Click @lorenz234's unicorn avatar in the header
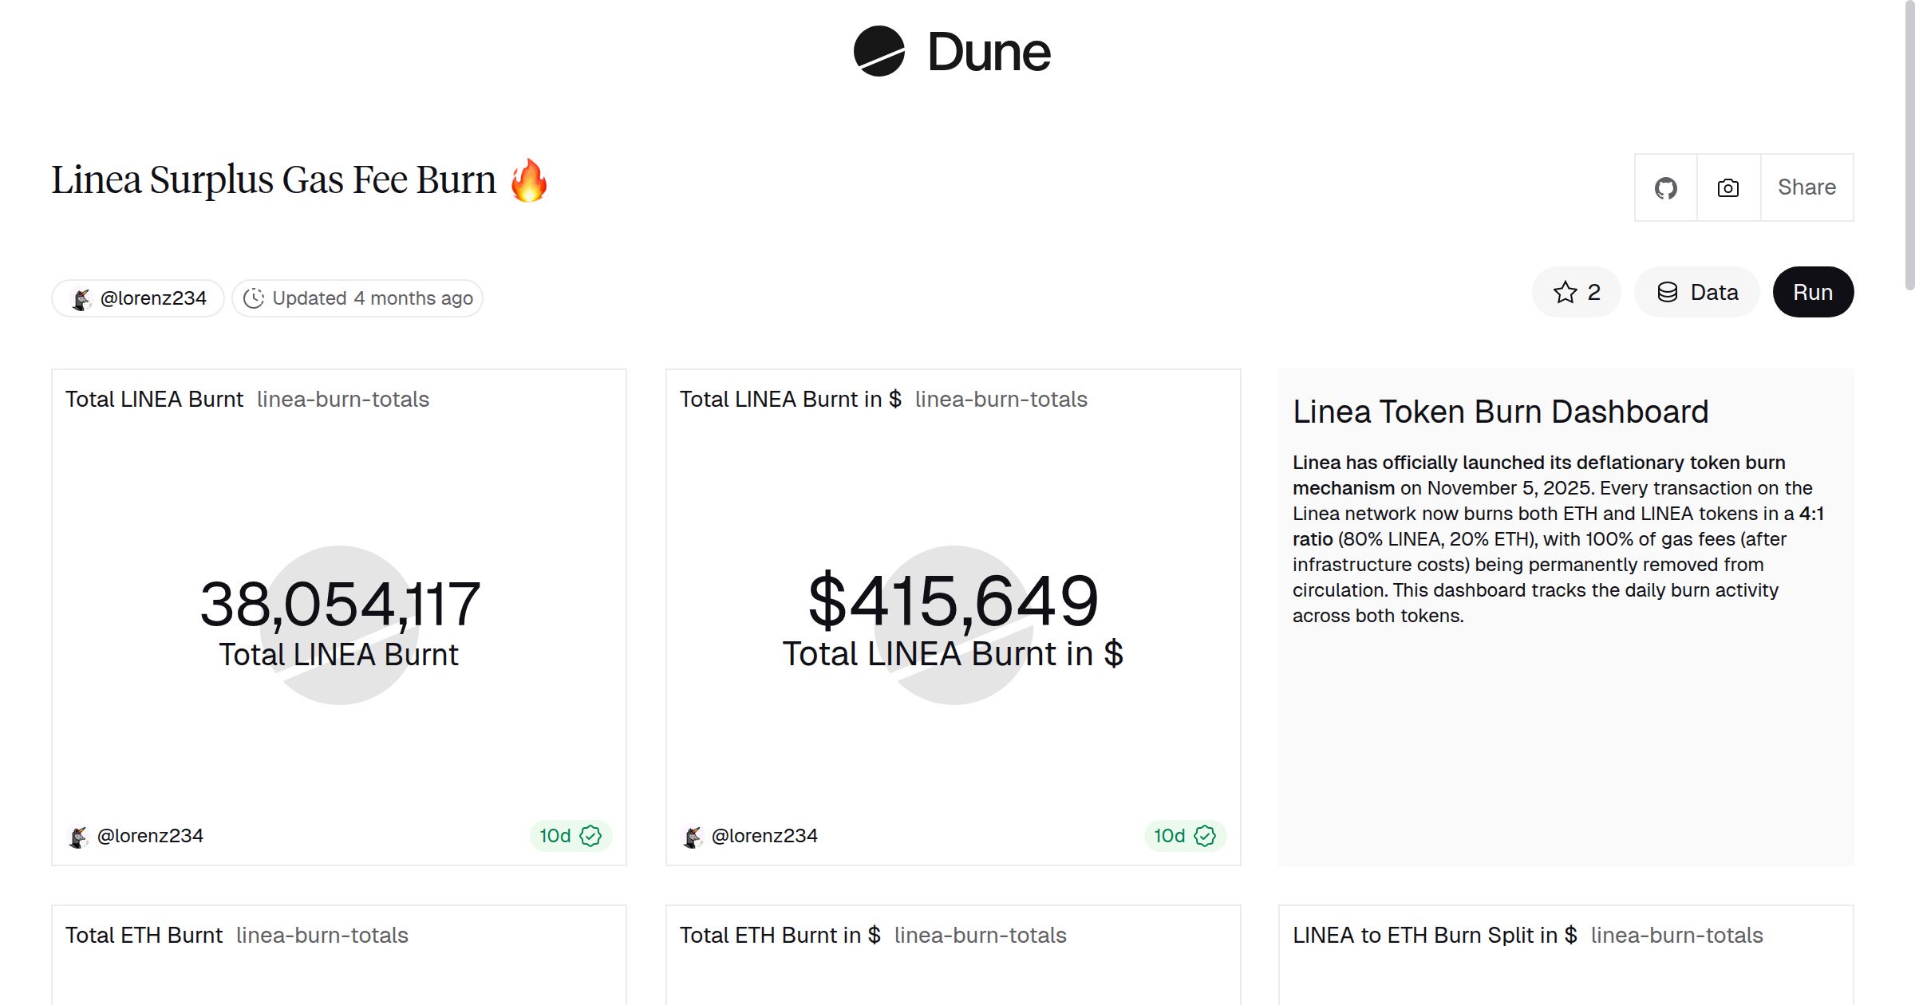Screen dimensions: 1915x1005 [81, 297]
